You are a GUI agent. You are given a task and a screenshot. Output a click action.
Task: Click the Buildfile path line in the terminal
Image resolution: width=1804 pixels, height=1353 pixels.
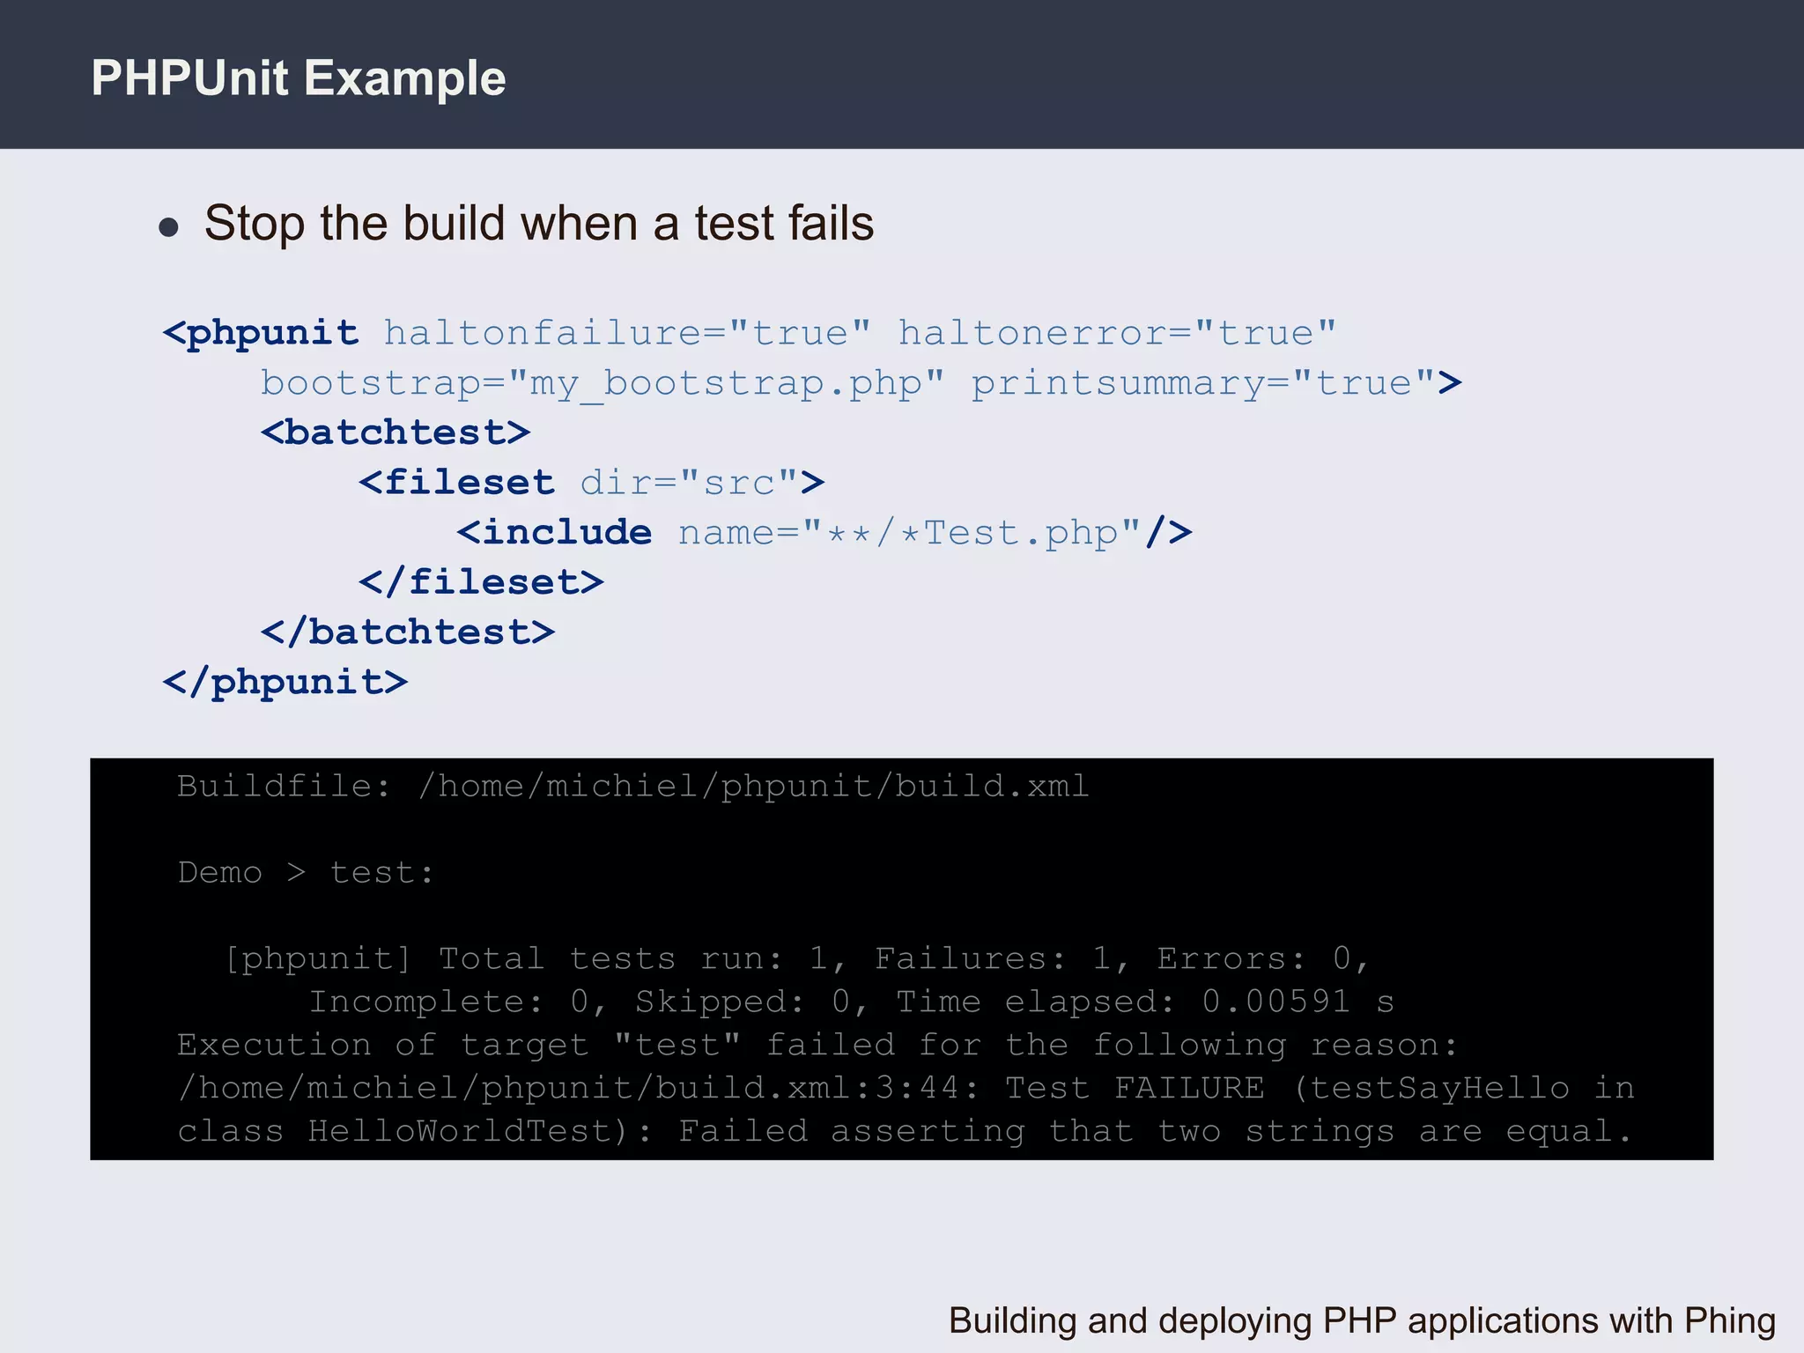click(632, 785)
